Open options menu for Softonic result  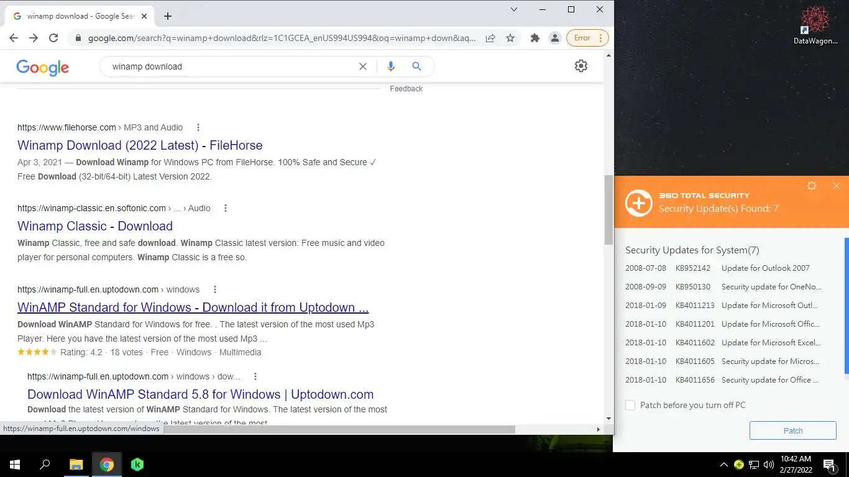pyautogui.click(x=226, y=208)
